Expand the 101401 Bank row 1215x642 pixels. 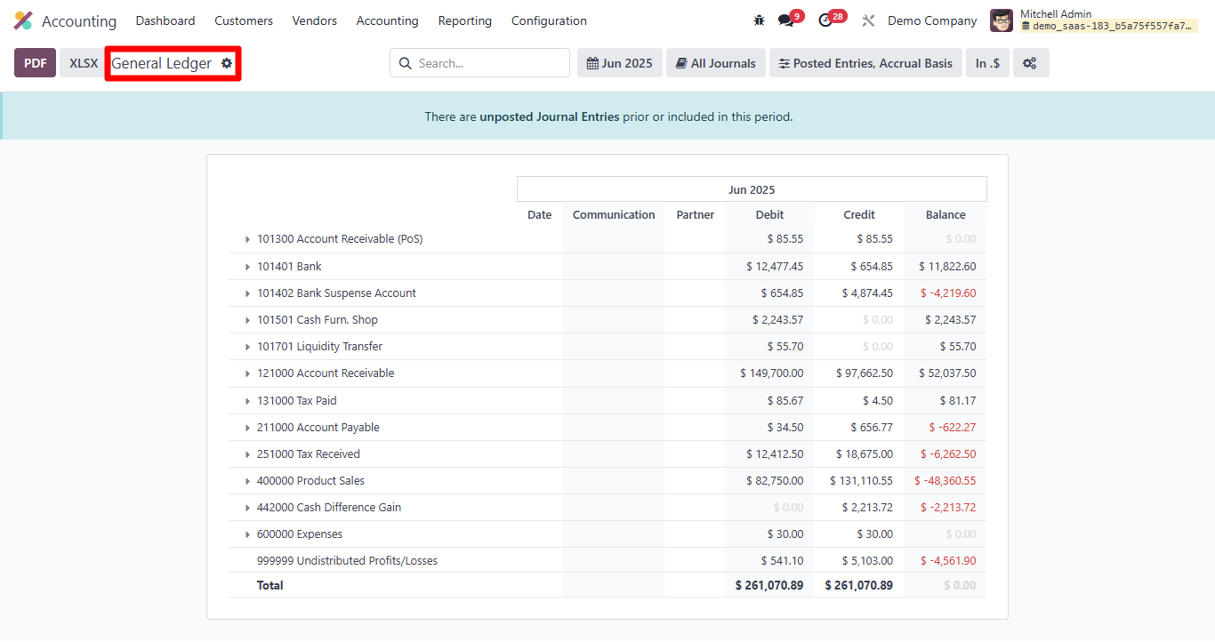[x=248, y=267]
